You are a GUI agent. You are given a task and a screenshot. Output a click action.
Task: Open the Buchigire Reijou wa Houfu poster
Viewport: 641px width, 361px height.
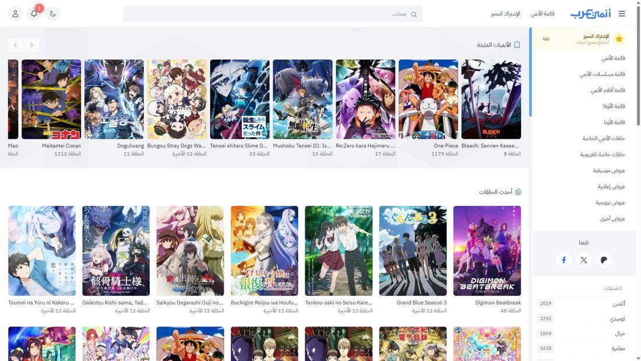coord(265,251)
